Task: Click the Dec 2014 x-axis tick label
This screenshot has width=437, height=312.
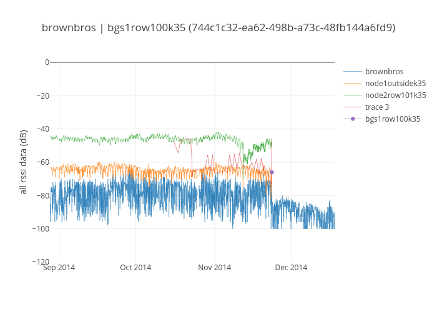Action: point(291,268)
